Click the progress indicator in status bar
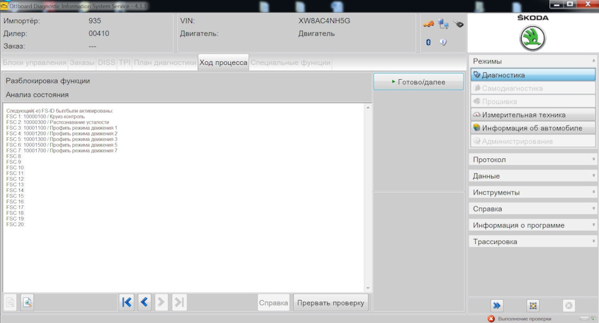Viewport: 599px width, 323px height. pos(585,319)
